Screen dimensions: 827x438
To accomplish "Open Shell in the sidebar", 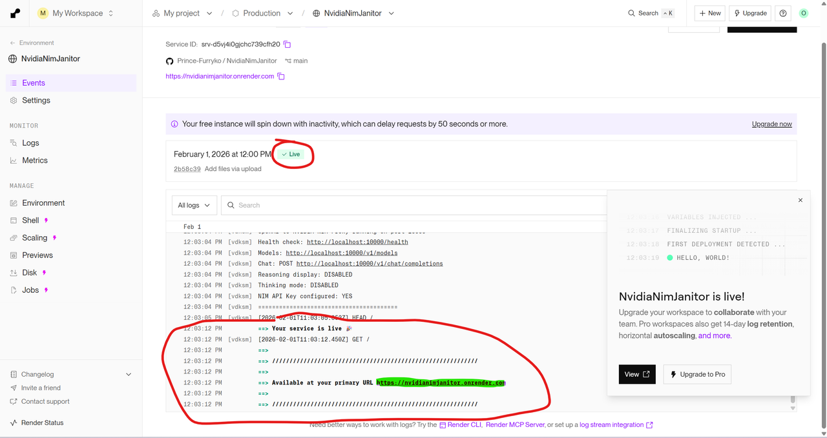I will [71, 221].
